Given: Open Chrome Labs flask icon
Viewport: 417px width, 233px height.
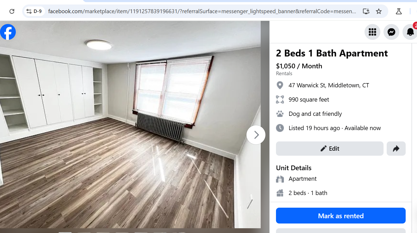Looking at the screenshot, I should tap(399, 11).
